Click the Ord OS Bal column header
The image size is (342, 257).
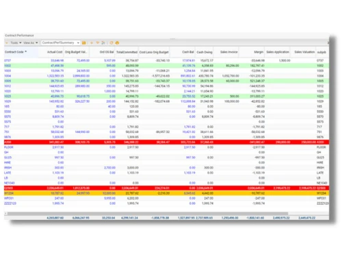coord(107,52)
